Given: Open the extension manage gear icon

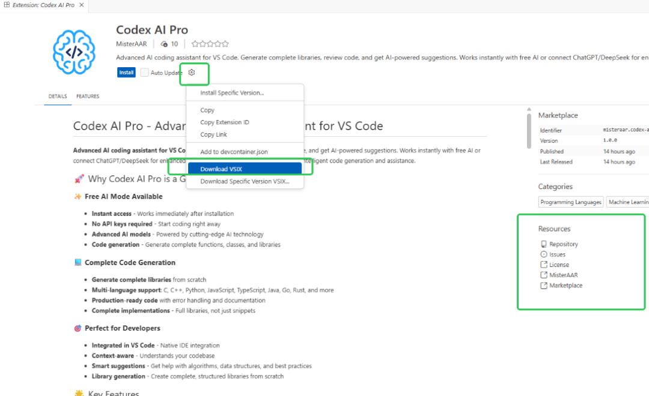Looking at the screenshot, I should pos(192,73).
